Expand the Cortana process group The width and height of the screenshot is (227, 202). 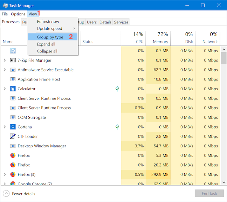5,127
